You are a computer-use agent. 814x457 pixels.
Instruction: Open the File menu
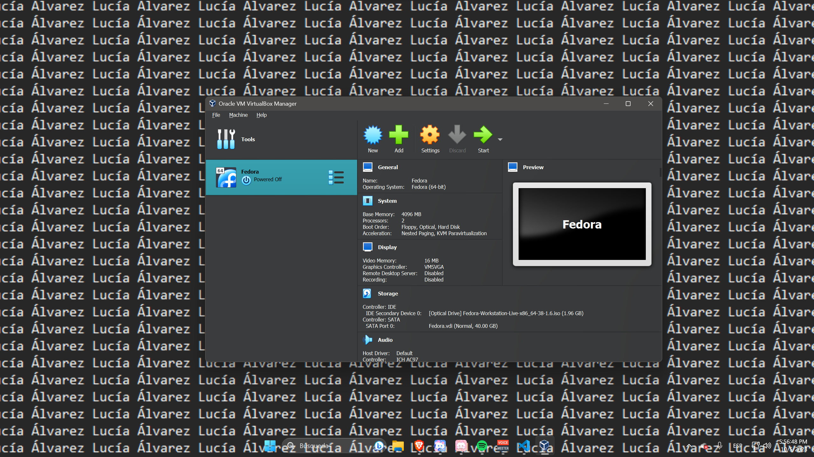coord(216,115)
